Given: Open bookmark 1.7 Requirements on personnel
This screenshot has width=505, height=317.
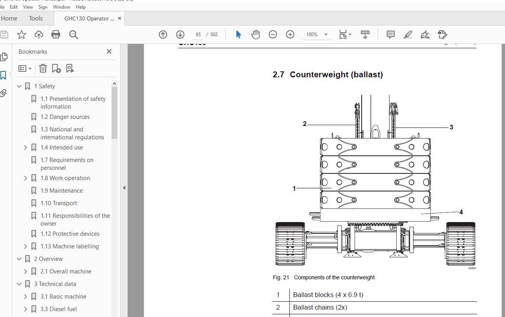Looking at the screenshot, I should (x=67, y=164).
